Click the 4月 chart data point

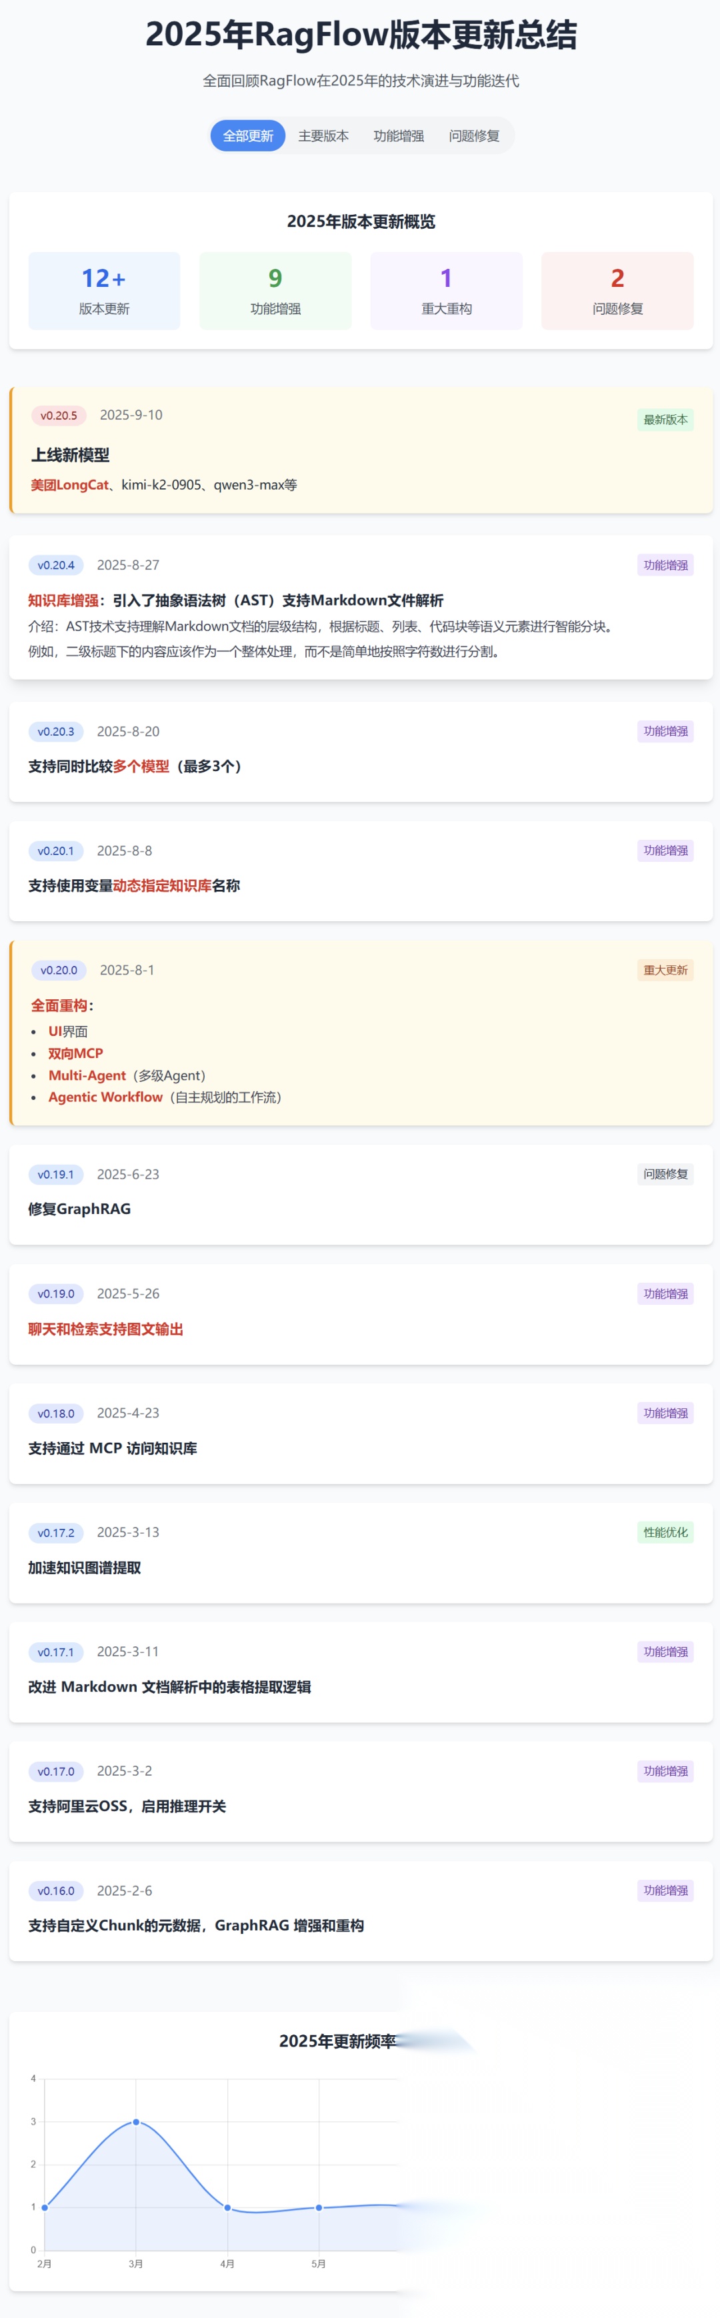[227, 2207]
